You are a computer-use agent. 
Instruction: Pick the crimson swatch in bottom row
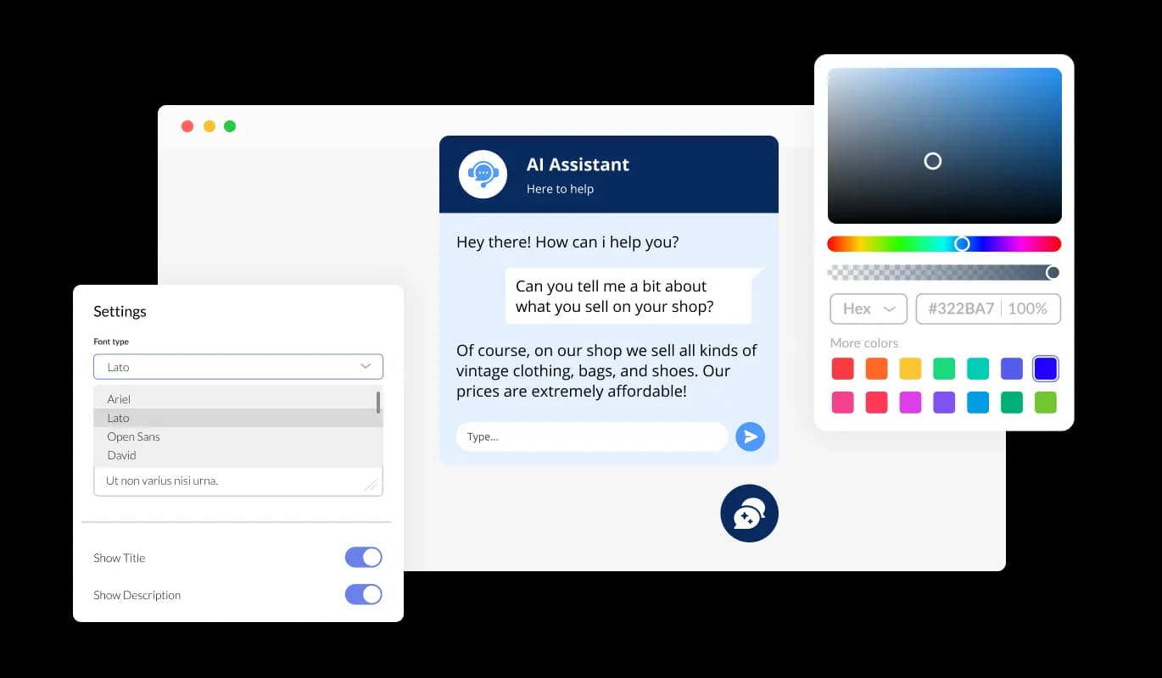876,403
